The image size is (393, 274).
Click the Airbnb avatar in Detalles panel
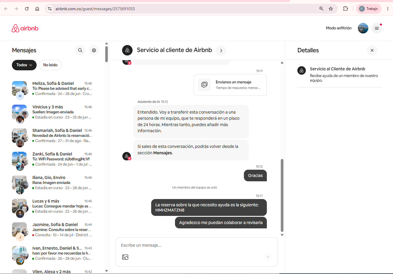[x=302, y=70]
